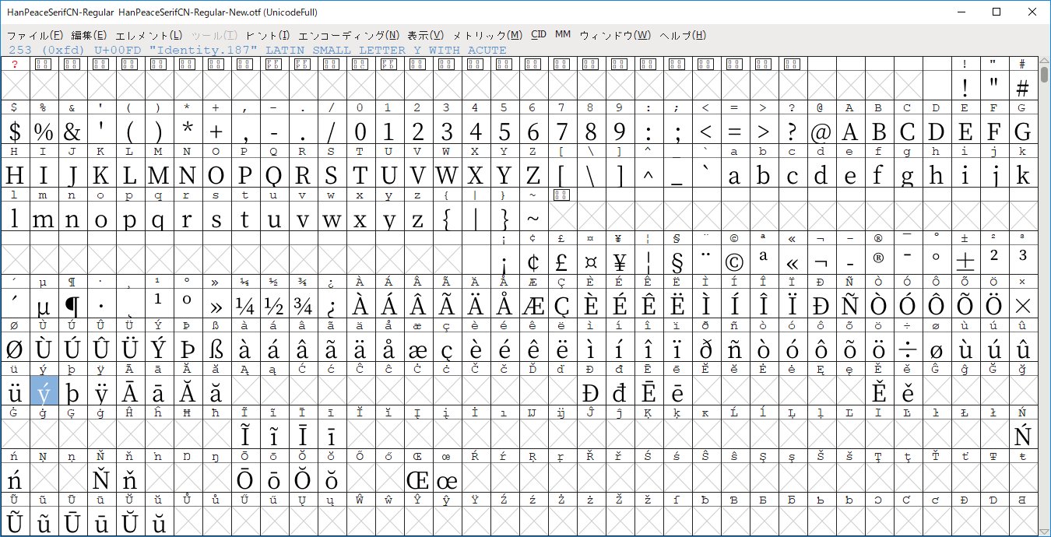The height and width of the screenshot is (537, 1051).
Task: Select the capital Ń with acute glyph
Action: pos(1022,435)
